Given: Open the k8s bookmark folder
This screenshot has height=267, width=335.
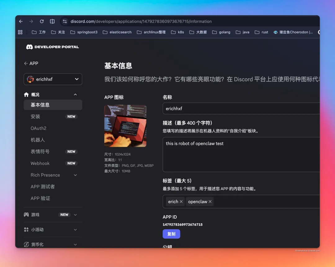Looking at the screenshot, I should [x=177, y=32].
